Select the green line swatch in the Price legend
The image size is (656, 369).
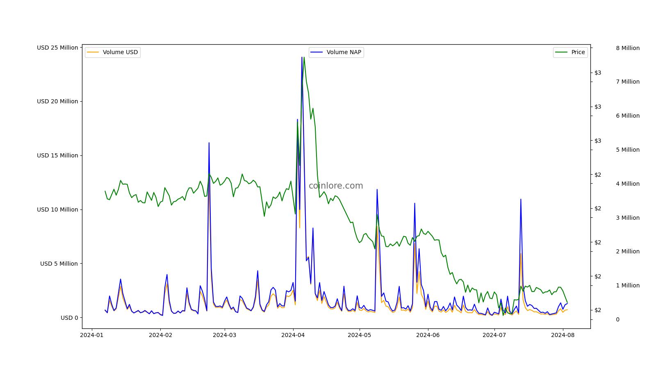pyautogui.click(x=562, y=52)
